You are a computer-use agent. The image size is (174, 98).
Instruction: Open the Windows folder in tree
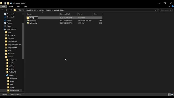point(11,54)
